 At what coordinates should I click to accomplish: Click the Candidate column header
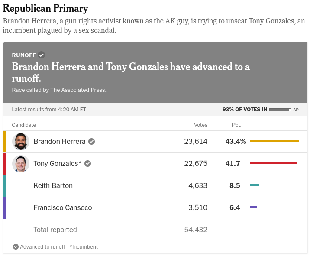tap(24, 125)
